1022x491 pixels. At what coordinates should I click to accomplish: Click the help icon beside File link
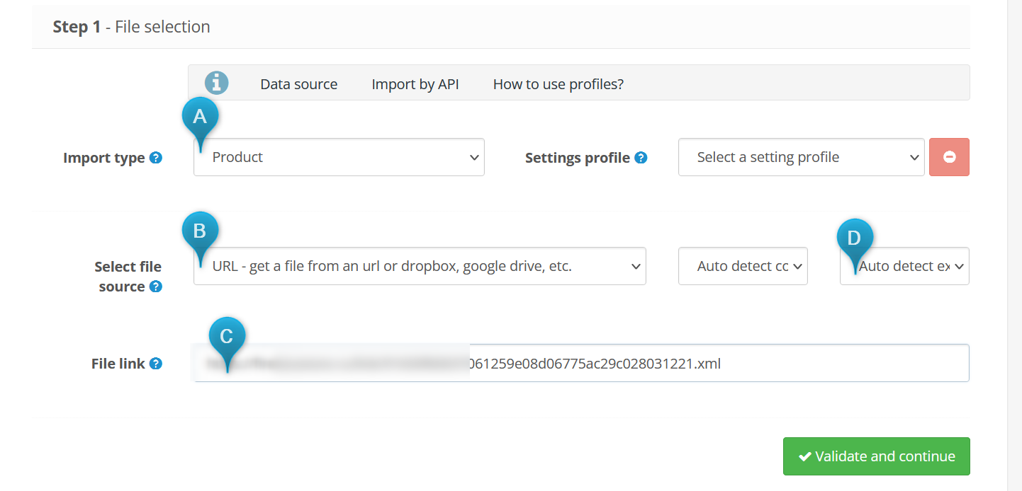(156, 364)
